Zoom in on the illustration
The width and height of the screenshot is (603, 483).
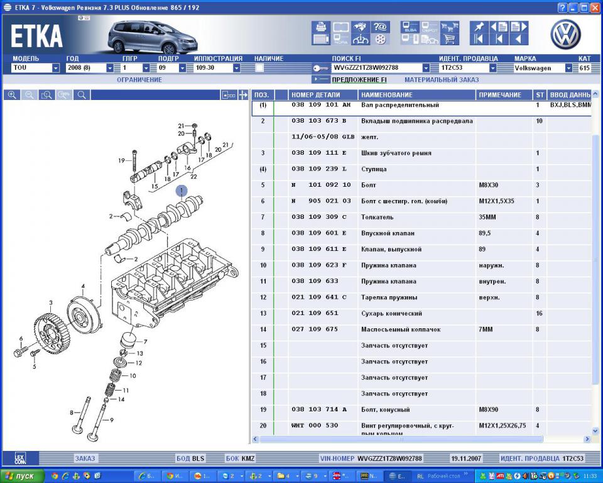(x=12, y=95)
